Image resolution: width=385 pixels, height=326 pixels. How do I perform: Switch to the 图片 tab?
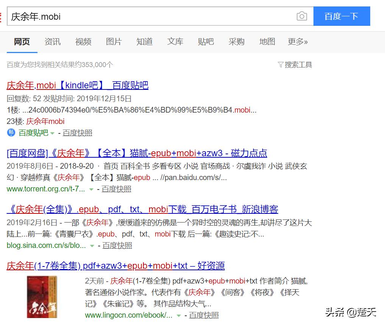(114, 42)
